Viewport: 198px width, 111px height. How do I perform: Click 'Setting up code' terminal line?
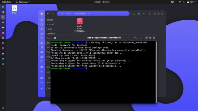pos(76,58)
